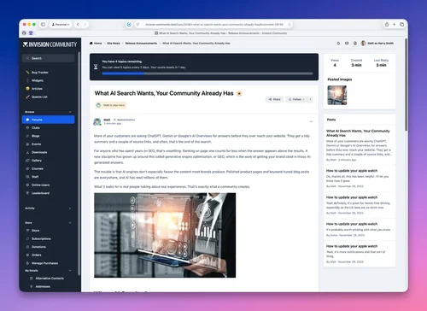Click the topic quota progress bar

pyautogui.click(x=208, y=73)
